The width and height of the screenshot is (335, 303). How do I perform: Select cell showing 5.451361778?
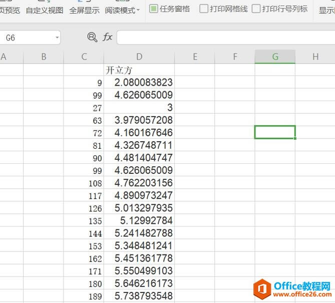coord(139,258)
